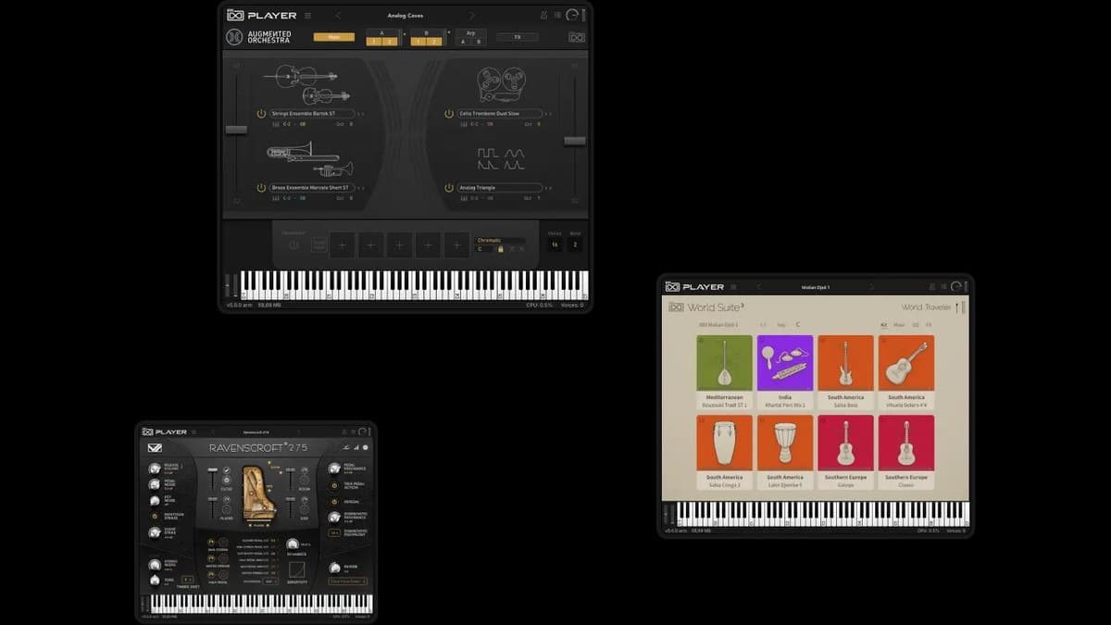Open the Brass Ensemble Marcato Short ST selector

pos(311,188)
